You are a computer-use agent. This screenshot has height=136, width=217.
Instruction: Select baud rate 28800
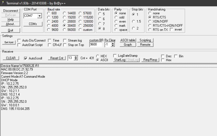[x=64, y=22]
